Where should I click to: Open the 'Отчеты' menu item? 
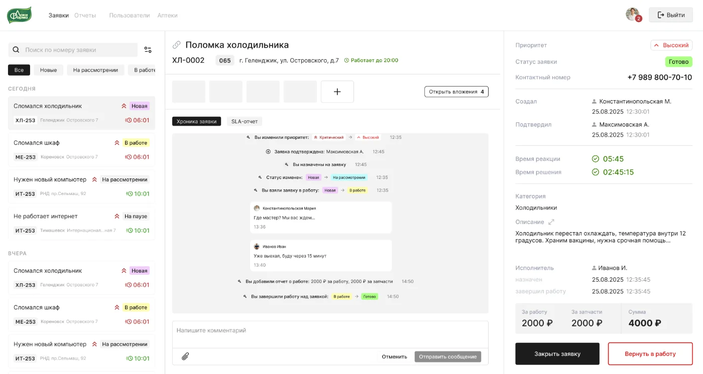click(85, 15)
